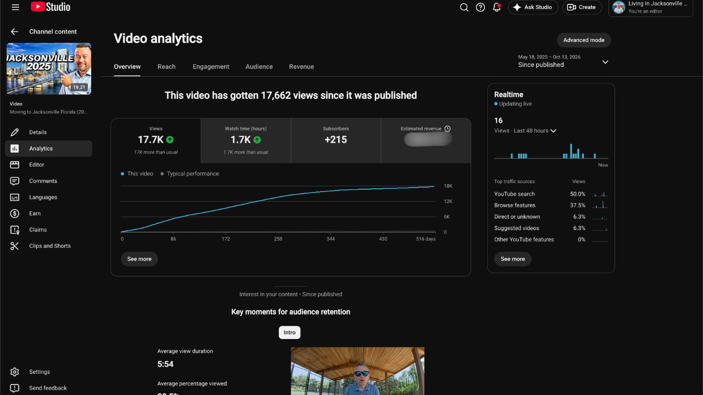Select the Views metric card
This screenshot has width=703, height=395.
pyautogui.click(x=156, y=140)
